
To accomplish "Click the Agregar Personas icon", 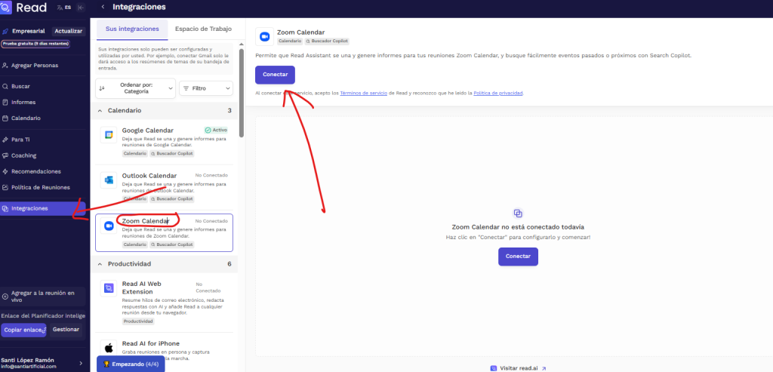I will 5,65.
